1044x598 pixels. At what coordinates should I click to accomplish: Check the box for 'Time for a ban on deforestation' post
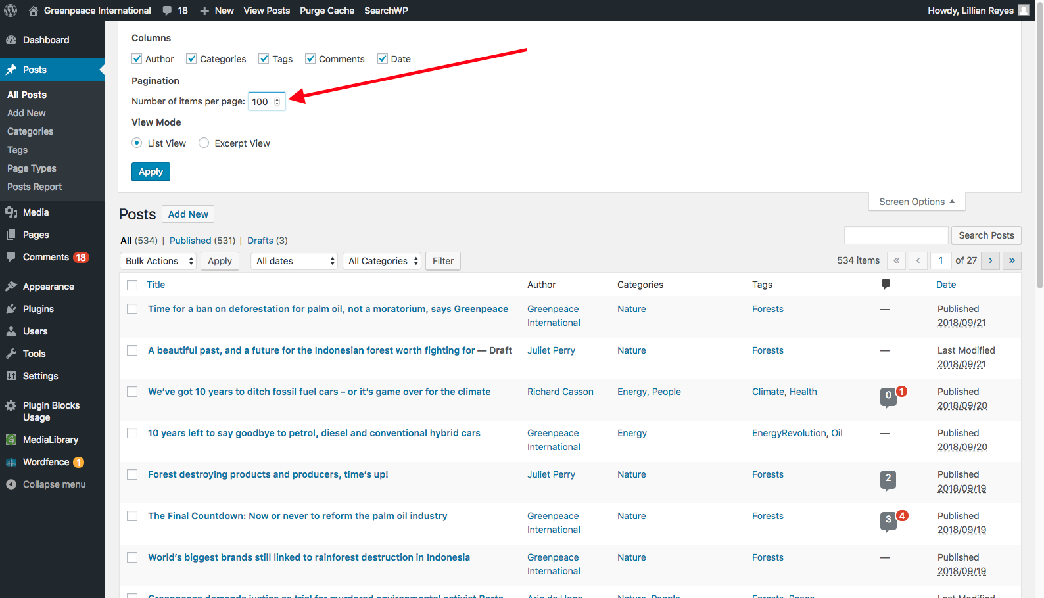pos(132,309)
